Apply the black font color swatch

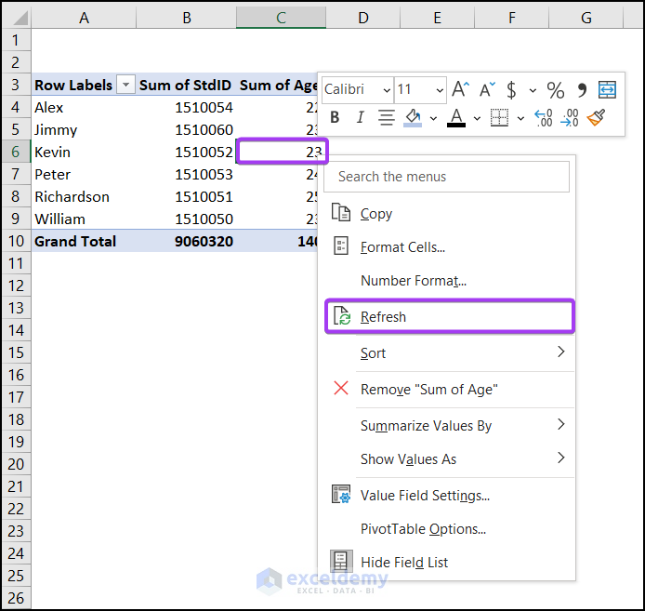pyautogui.click(x=455, y=117)
